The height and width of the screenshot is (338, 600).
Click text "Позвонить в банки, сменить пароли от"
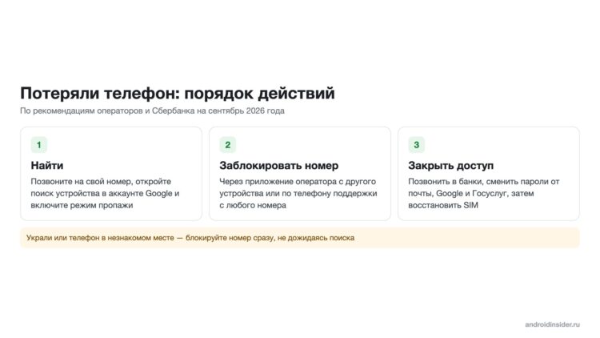(x=484, y=181)
